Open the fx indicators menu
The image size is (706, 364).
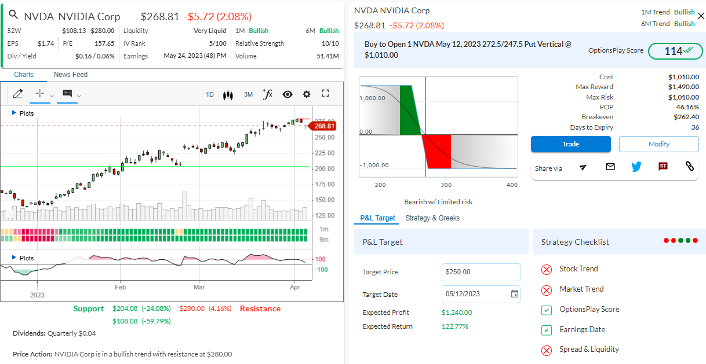[x=267, y=94]
